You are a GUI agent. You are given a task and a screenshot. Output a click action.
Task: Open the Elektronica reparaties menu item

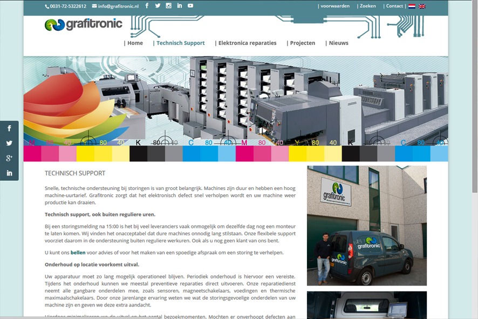[x=247, y=43]
